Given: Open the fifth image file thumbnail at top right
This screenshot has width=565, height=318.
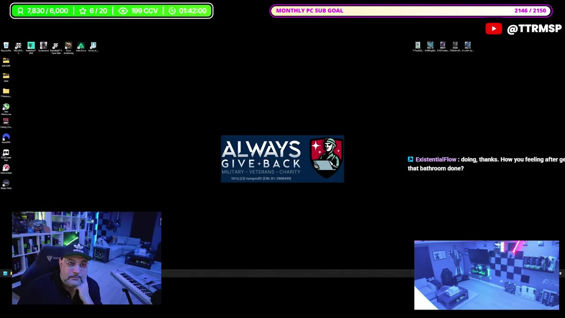Looking at the screenshot, I should tap(467, 46).
